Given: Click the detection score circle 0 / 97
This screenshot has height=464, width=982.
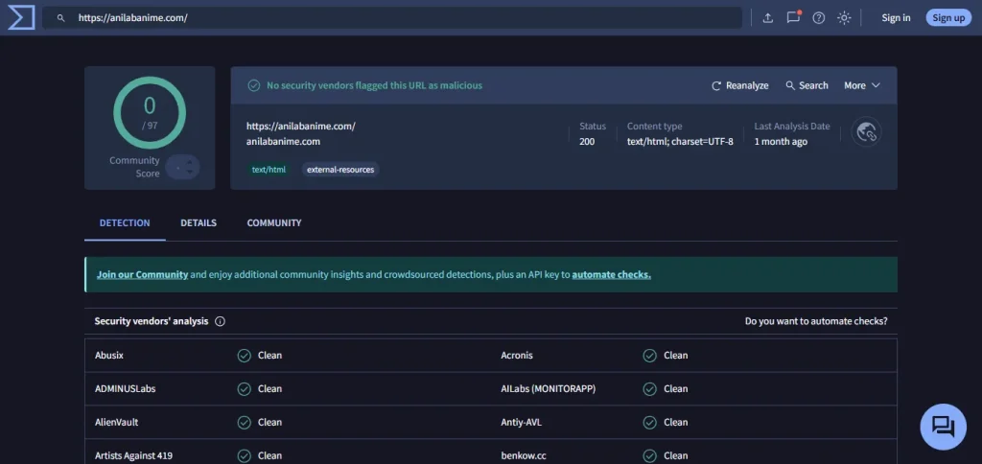Looking at the screenshot, I should pyautogui.click(x=150, y=113).
